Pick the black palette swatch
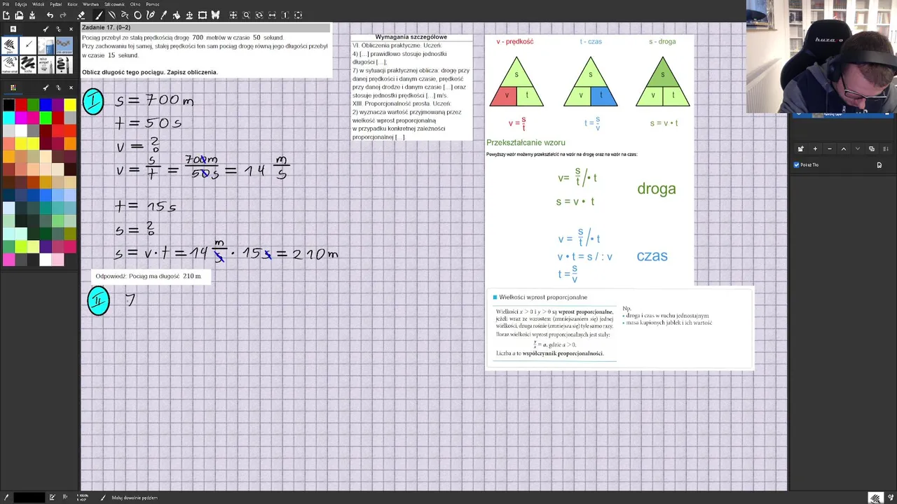 coord(8,105)
